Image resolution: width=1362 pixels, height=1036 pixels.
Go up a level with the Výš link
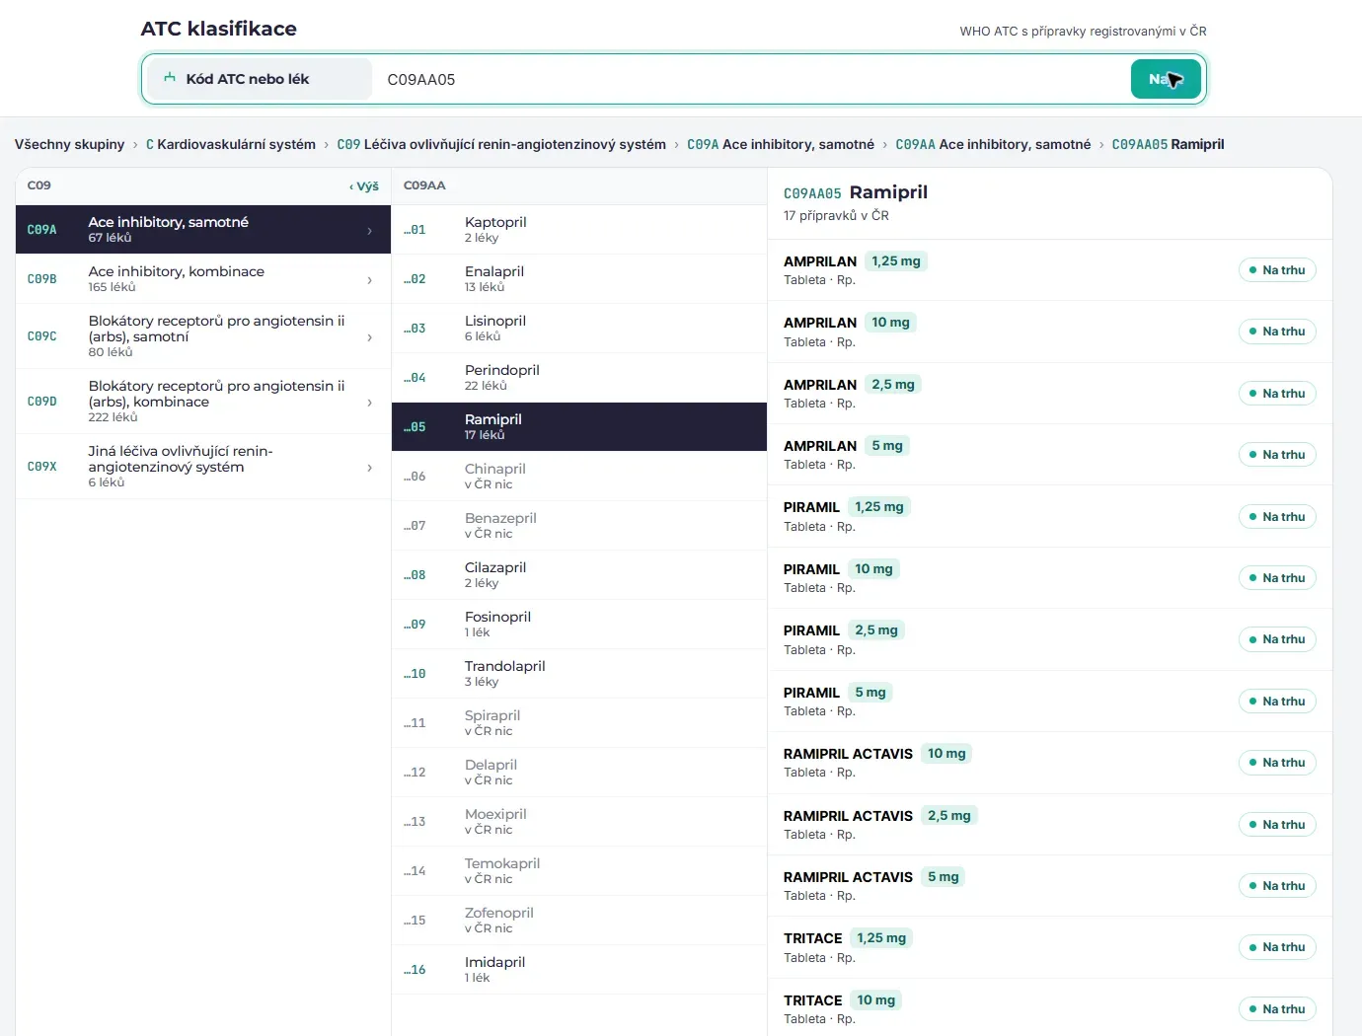pyautogui.click(x=364, y=186)
